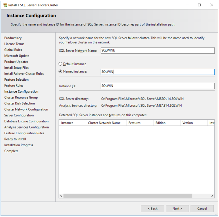
Task: Select the Default instance radio button
Action: pyautogui.click(x=60, y=64)
